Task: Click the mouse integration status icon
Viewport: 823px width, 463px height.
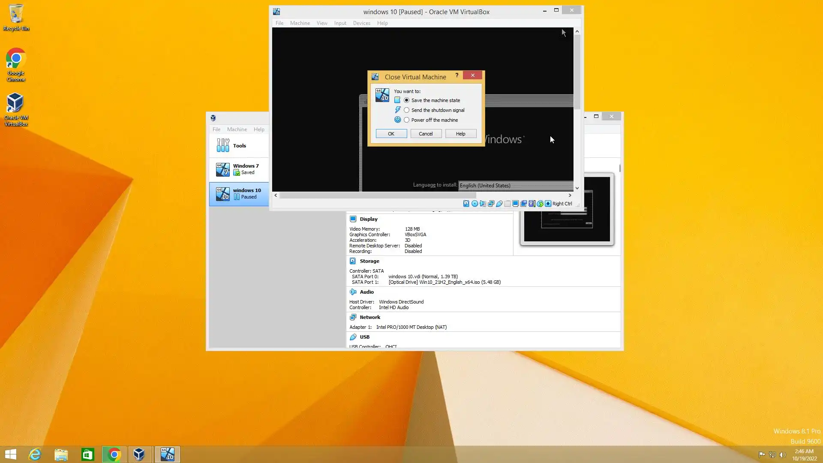Action: [x=540, y=204]
